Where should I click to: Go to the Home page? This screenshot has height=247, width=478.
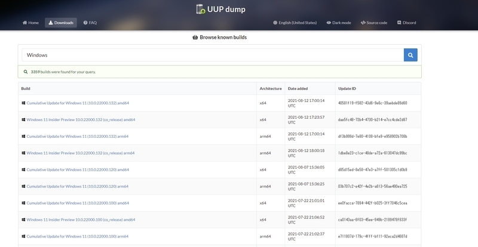click(30, 23)
